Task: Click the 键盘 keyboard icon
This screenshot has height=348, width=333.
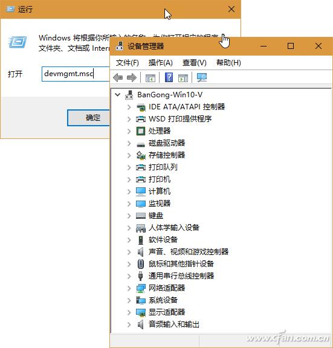Action: point(141,216)
